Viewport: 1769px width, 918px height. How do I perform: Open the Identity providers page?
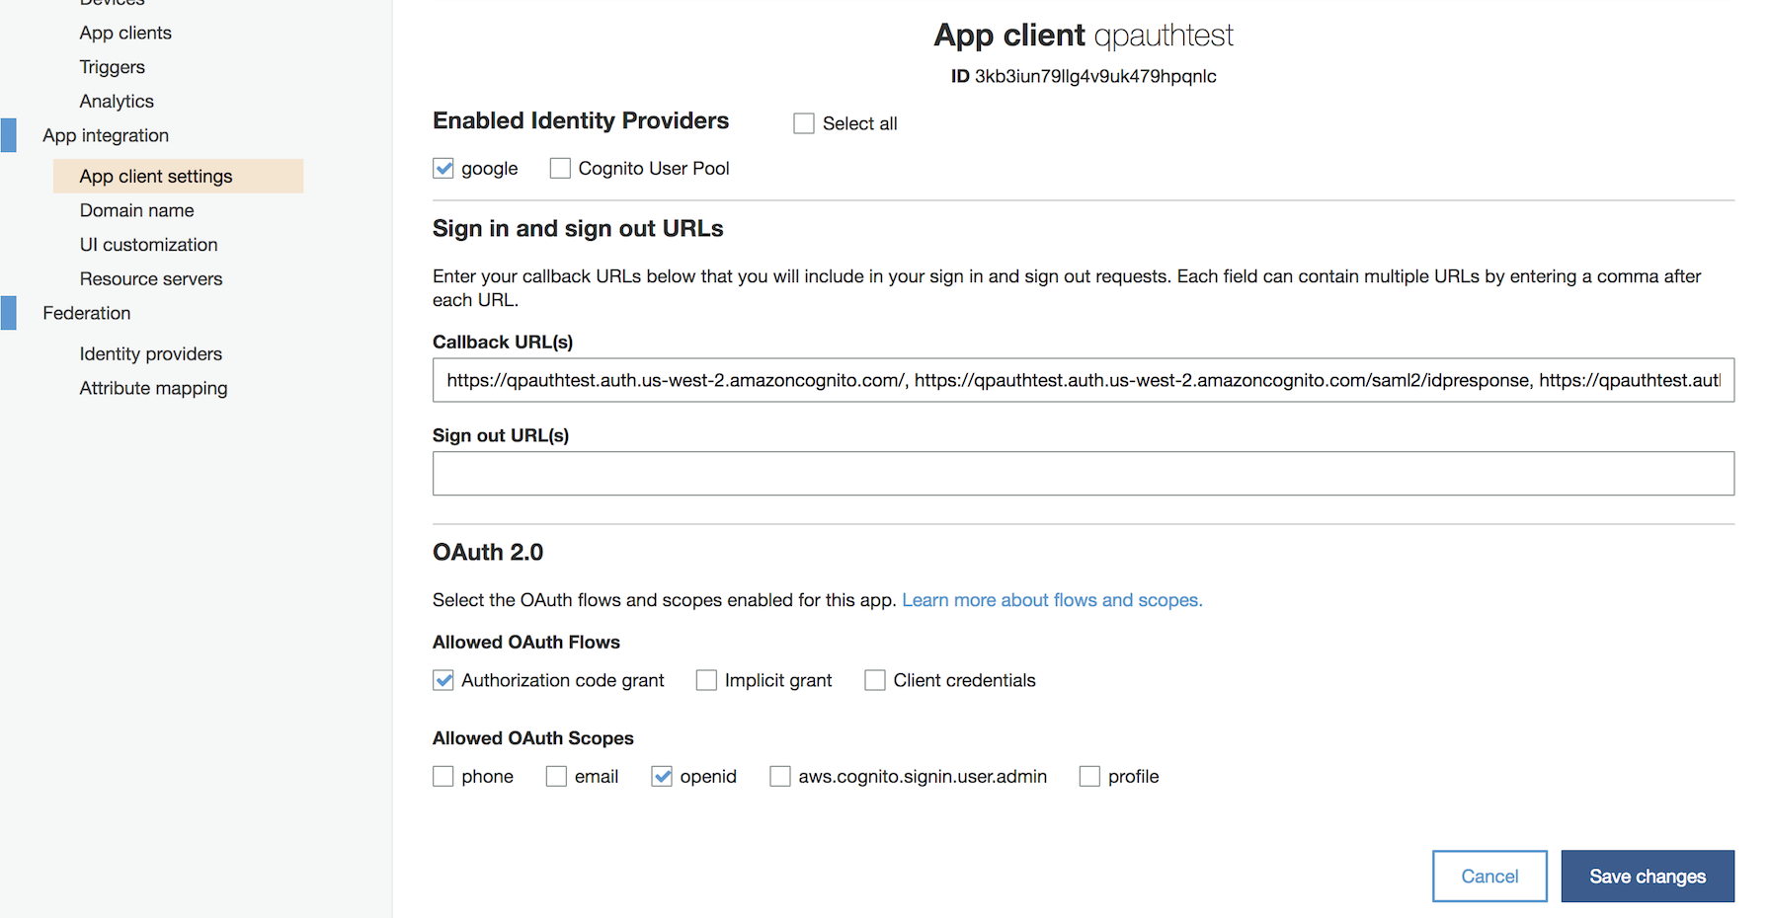[x=150, y=352]
